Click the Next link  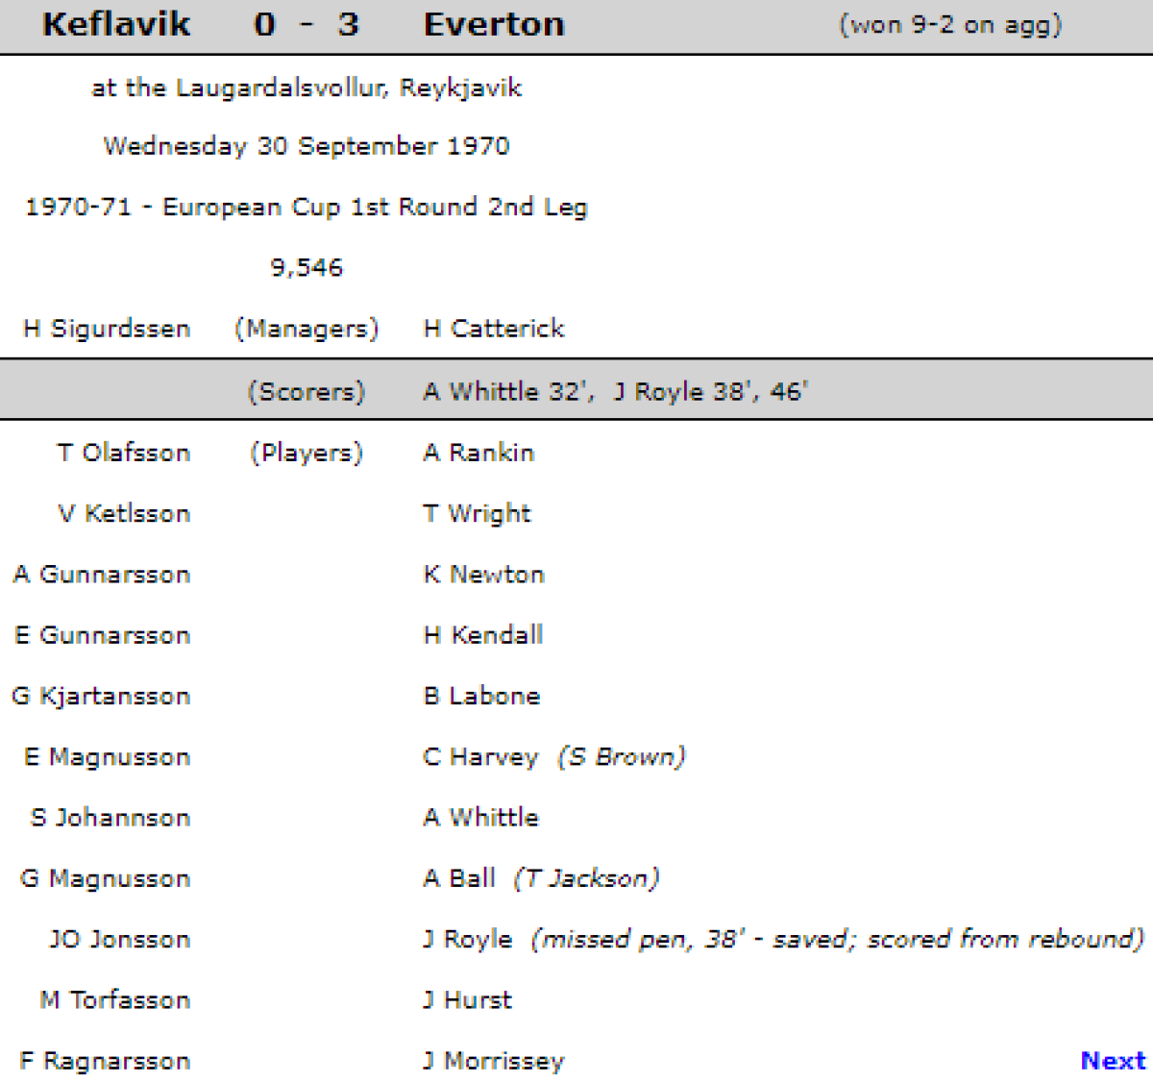(1113, 1061)
